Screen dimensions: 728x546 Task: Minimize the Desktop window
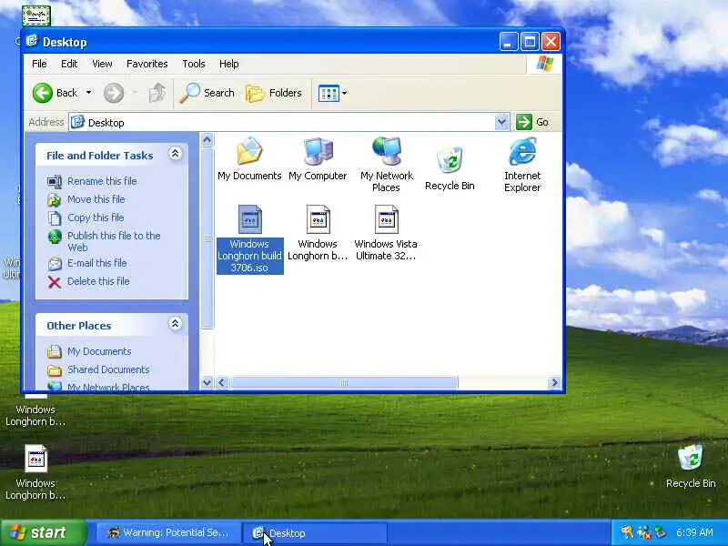coord(509,42)
